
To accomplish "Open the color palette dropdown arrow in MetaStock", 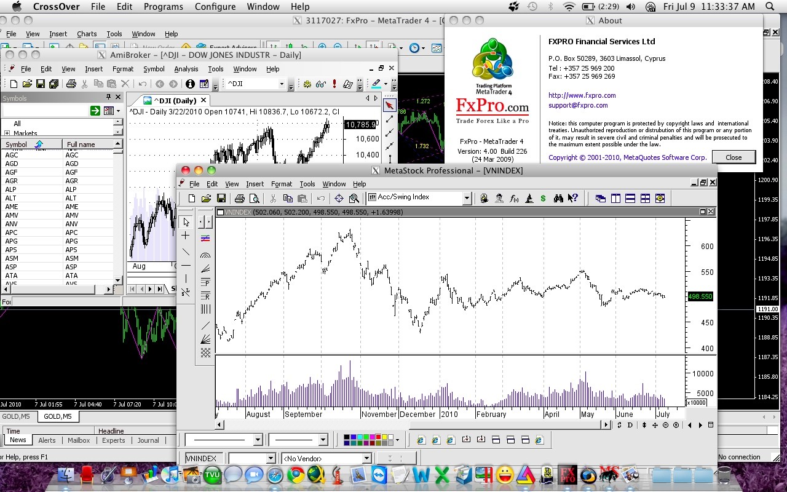I will tap(397, 440).
